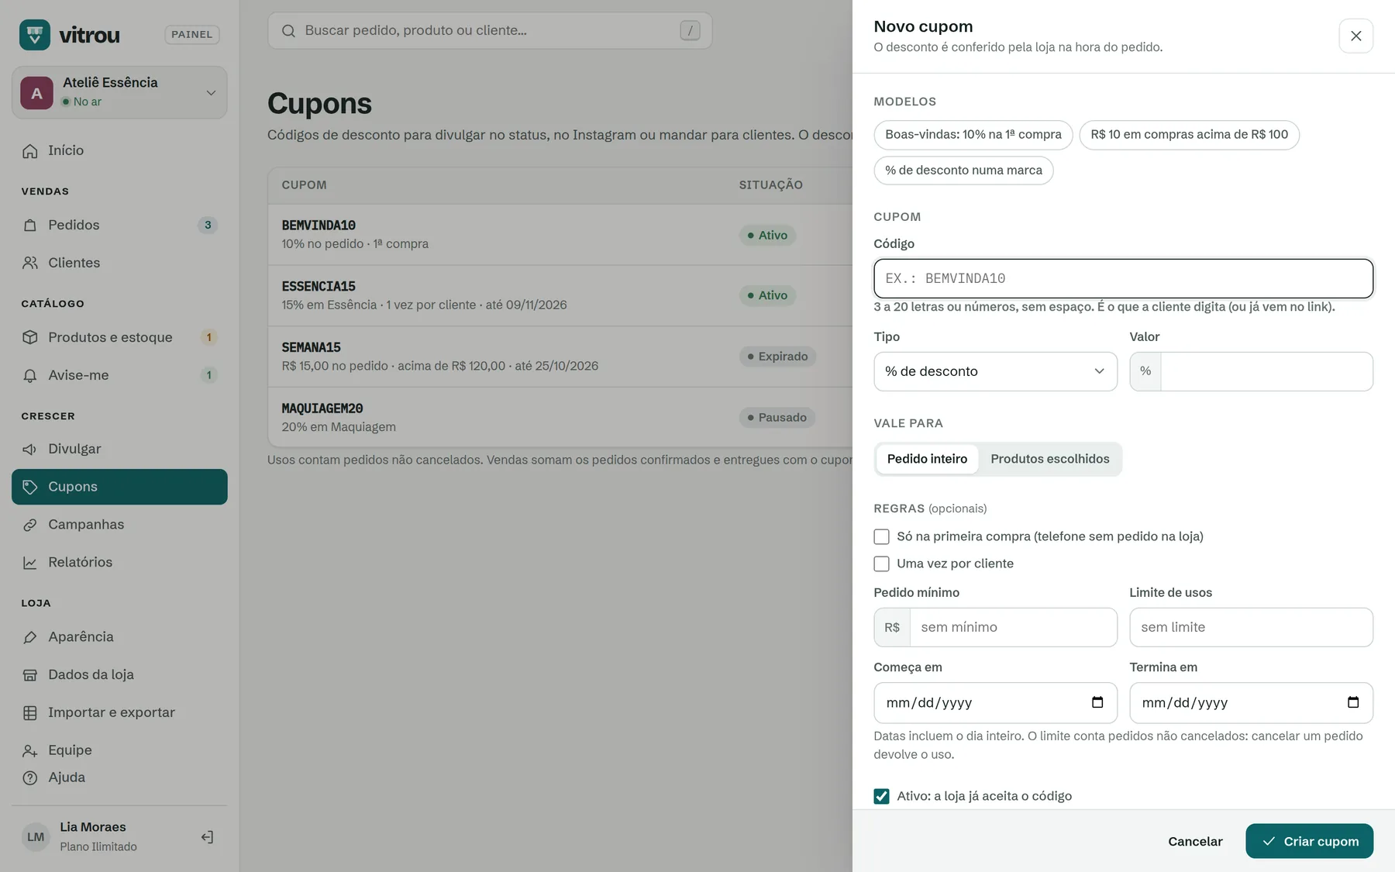Click the ESSENCIA15 coupon row
This screenshot has height=872, width=1395.
coord(560,295)
